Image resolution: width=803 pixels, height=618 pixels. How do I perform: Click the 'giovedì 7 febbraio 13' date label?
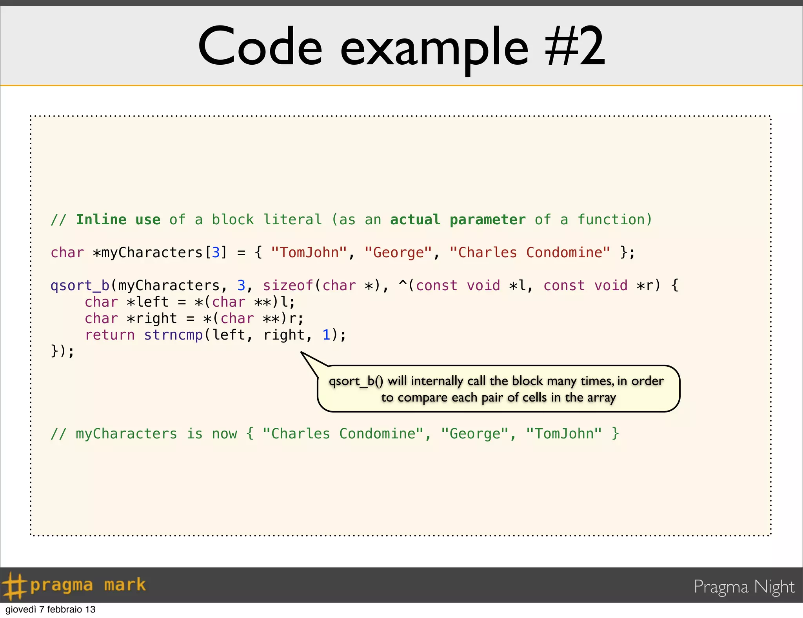click(x=50, y=609)
